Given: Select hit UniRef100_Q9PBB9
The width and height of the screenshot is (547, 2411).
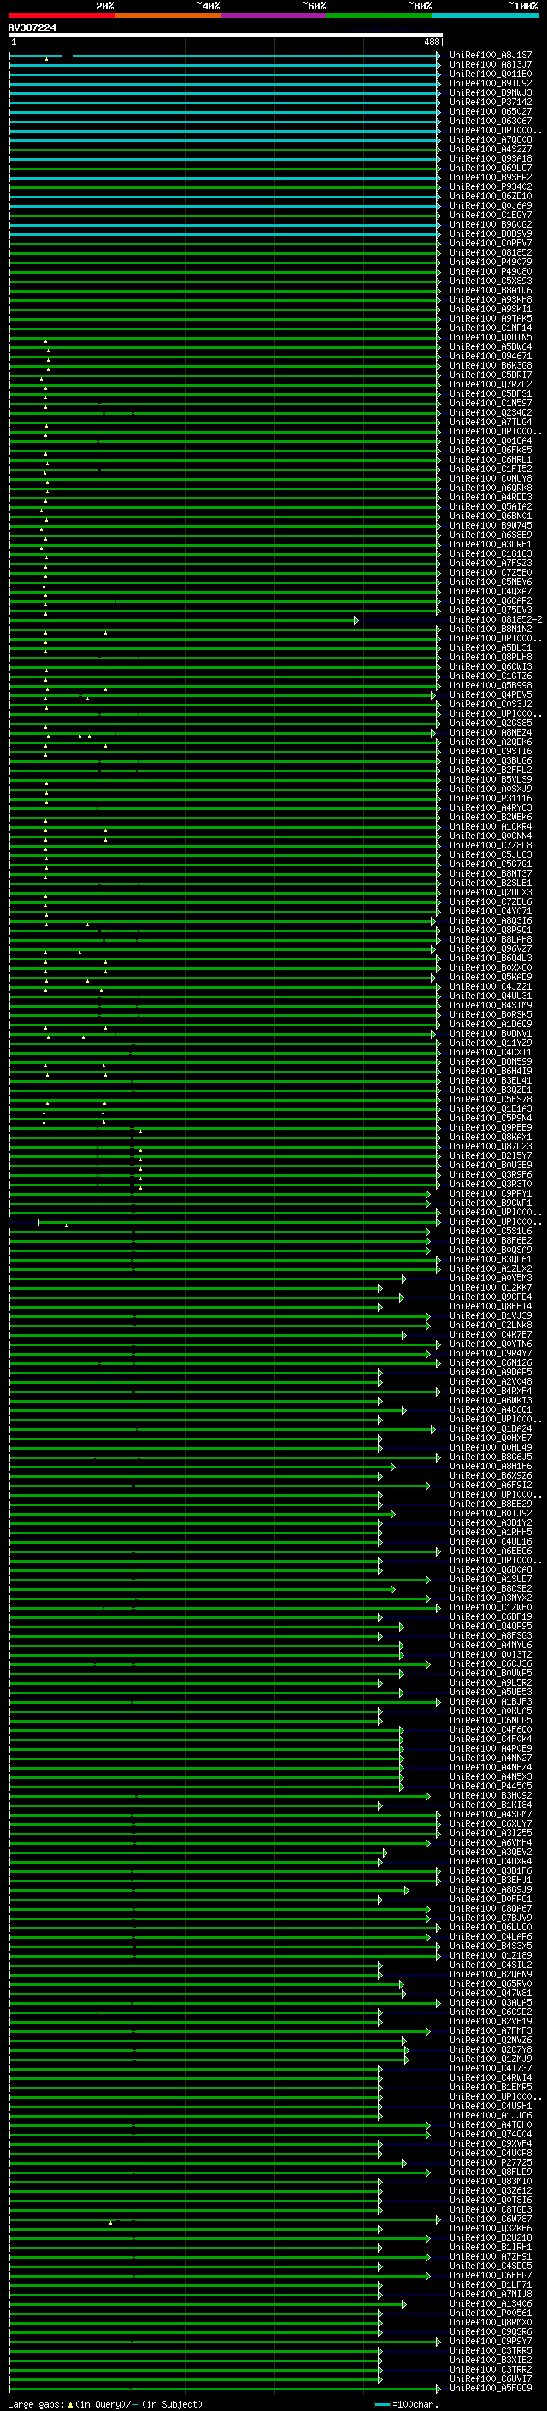Looking at the screenshot, I should coord(491,1128).
